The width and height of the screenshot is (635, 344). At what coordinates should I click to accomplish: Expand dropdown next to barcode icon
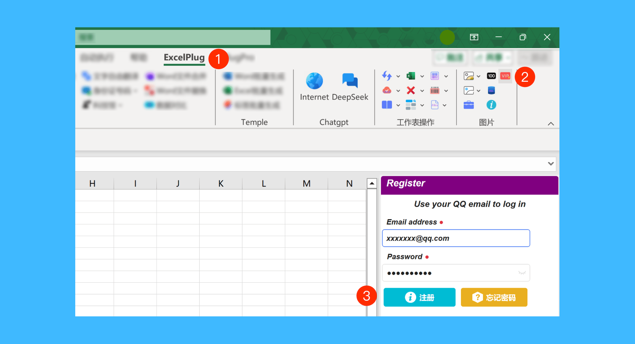446,91
